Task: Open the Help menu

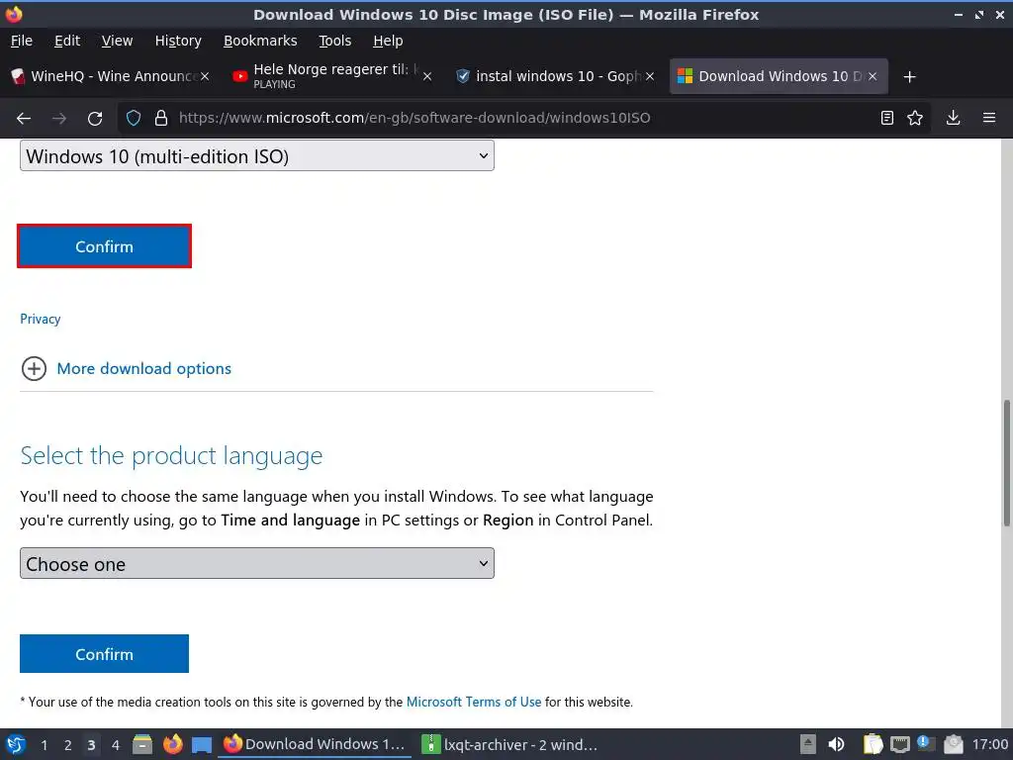Action: point(388,41)
